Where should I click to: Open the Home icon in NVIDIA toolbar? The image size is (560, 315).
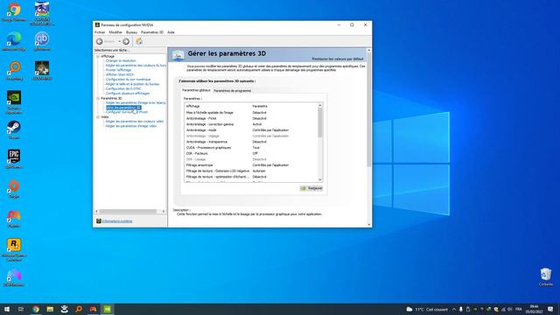coord(139,41)
